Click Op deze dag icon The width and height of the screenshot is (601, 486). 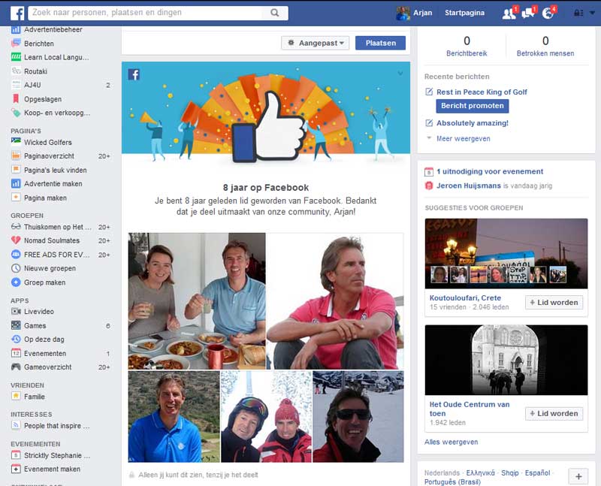(16, 340)
